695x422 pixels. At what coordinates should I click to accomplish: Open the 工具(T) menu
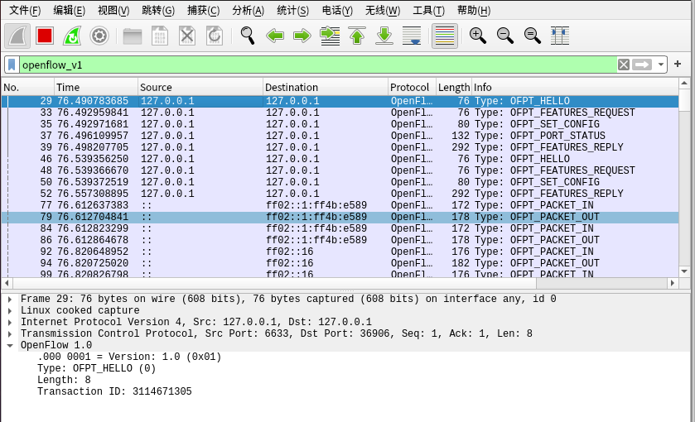[428, 10]
